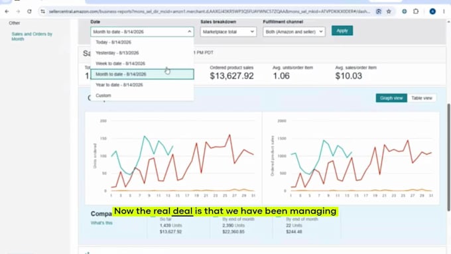Click the Ordered product sales $13,627.92 value
Screen dimensions: 451x254
232,76
